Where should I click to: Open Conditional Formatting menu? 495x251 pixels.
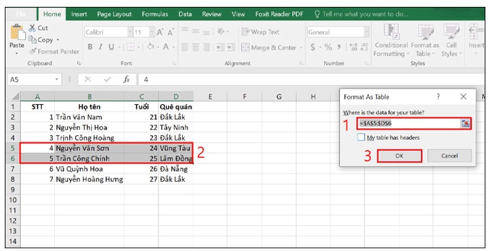pyautogui.click(x=391, y=40)
